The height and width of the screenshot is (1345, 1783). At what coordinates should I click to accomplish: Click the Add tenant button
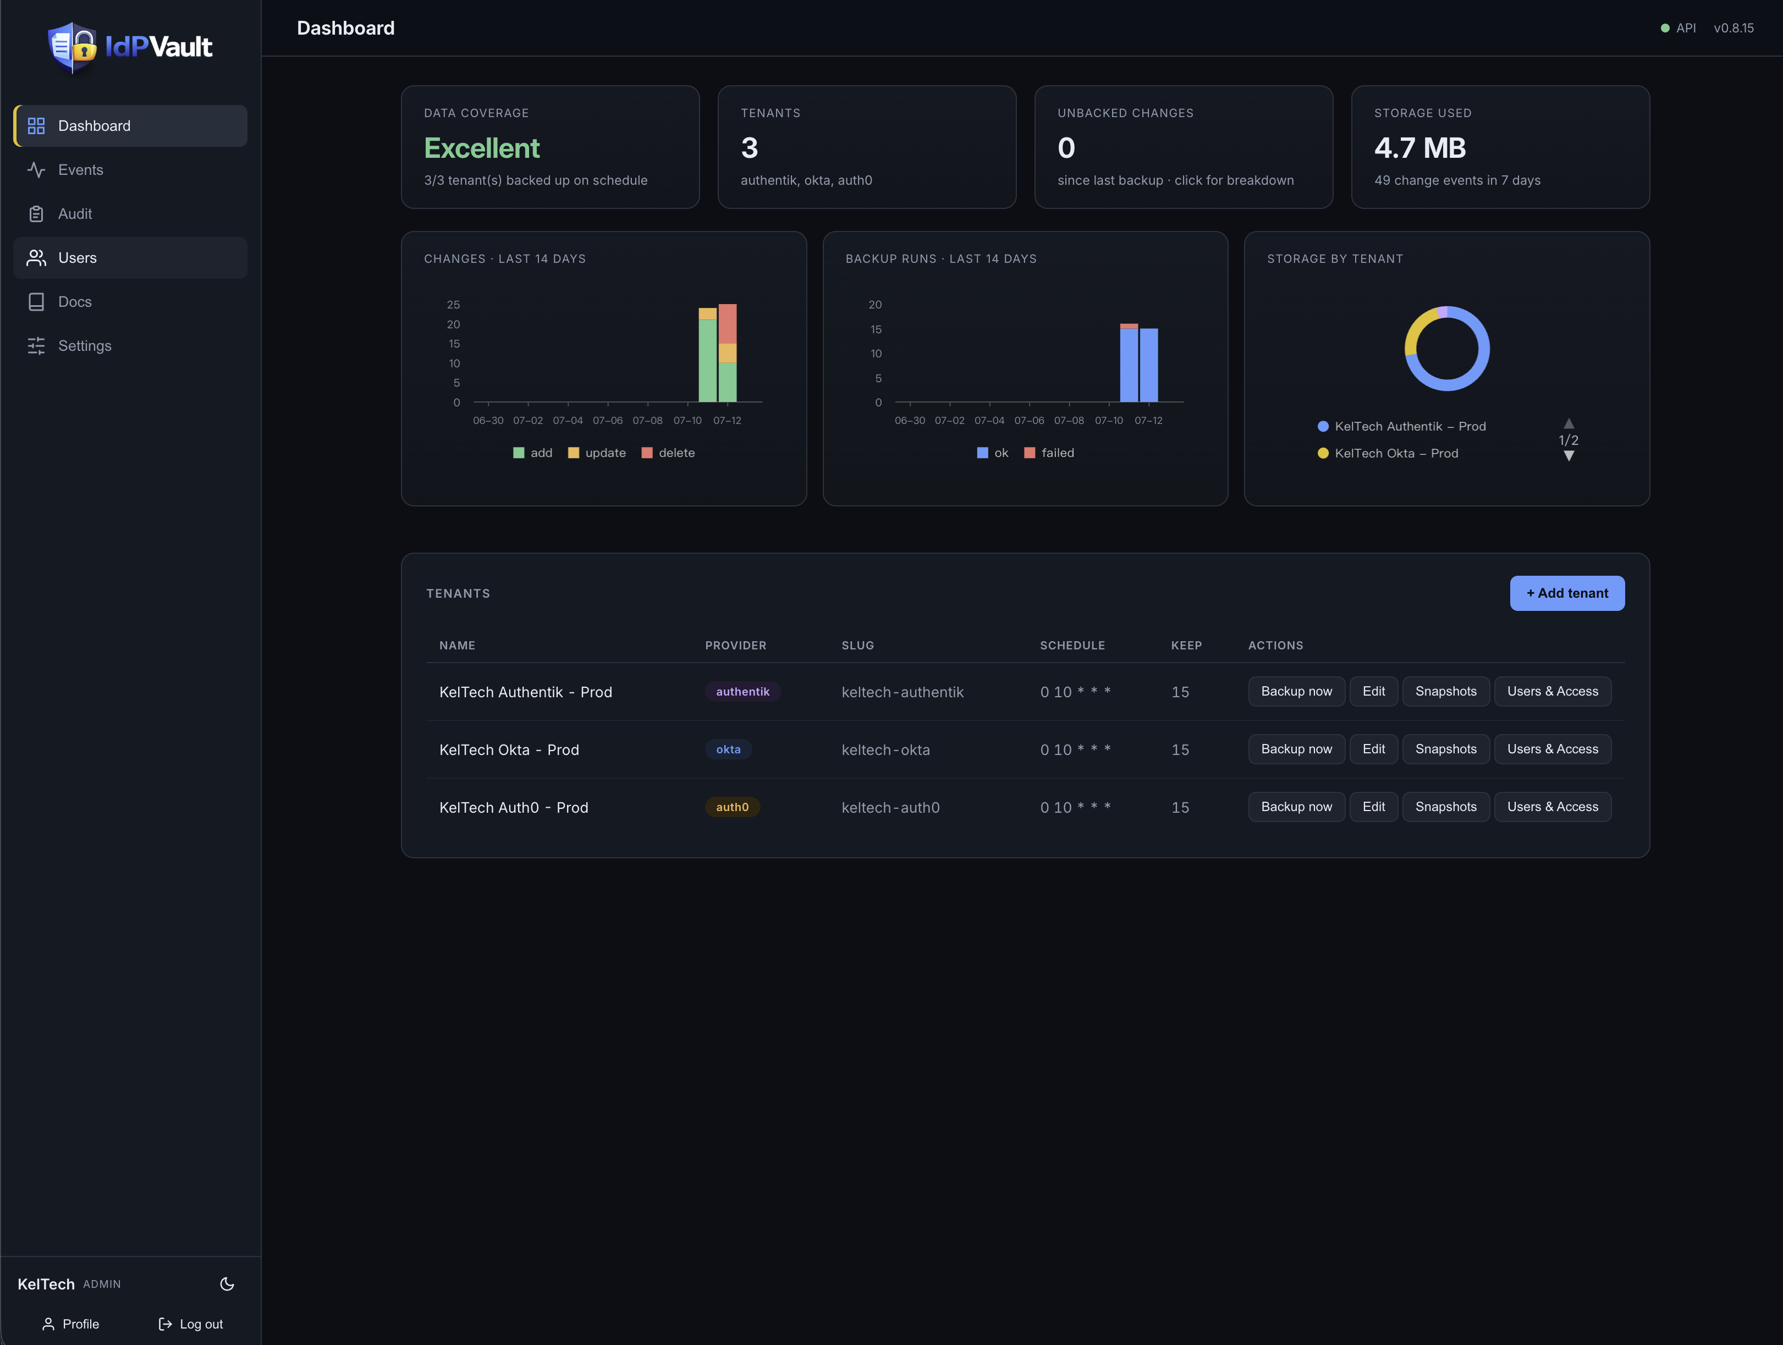(1567, 593)
